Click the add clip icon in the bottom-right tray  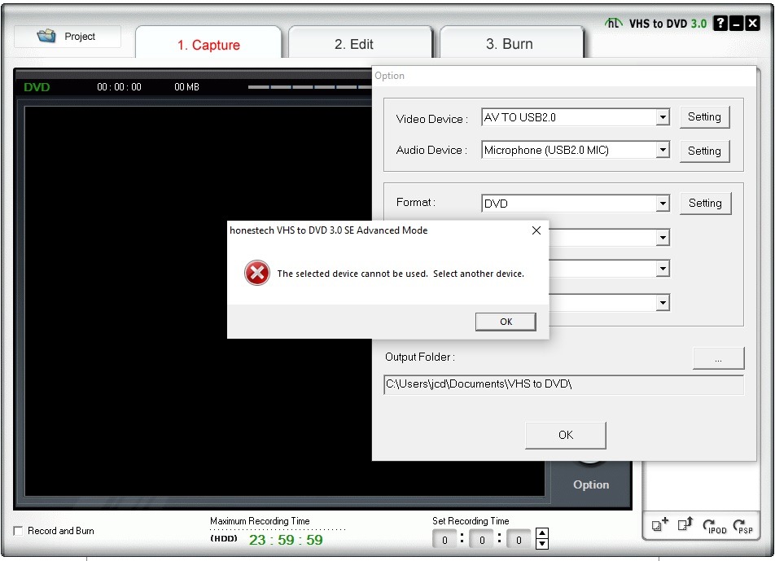(660, 524)
